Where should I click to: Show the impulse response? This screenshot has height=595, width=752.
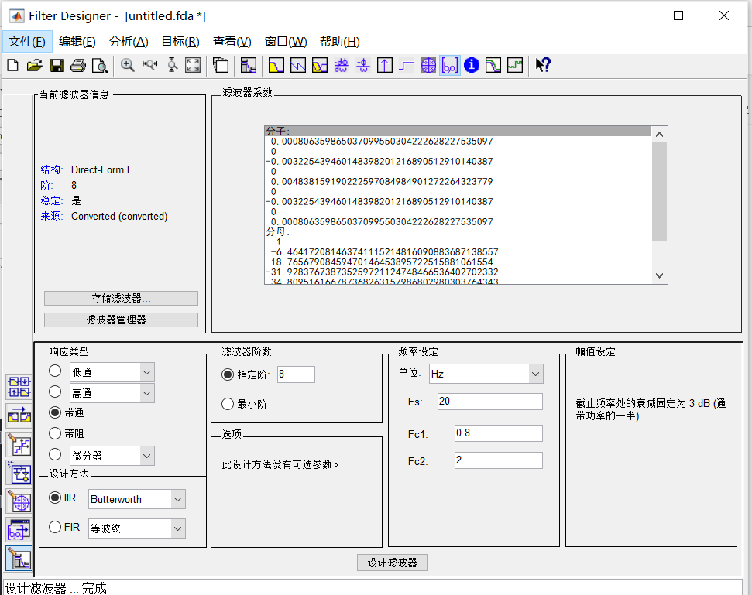tap(384, 65)
